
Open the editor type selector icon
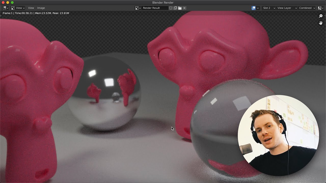point(4,8)
